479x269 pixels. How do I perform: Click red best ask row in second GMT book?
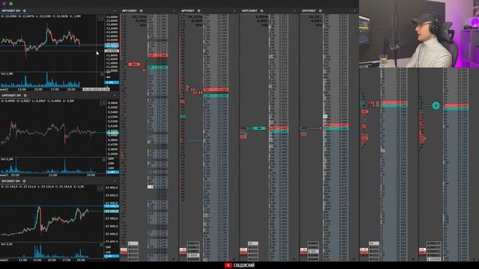336,125
